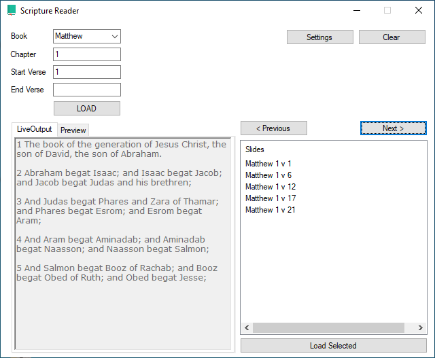Click the empty End Verse field
The height and width of the screenshot is (358, 435).
click(x=86, y=90)
